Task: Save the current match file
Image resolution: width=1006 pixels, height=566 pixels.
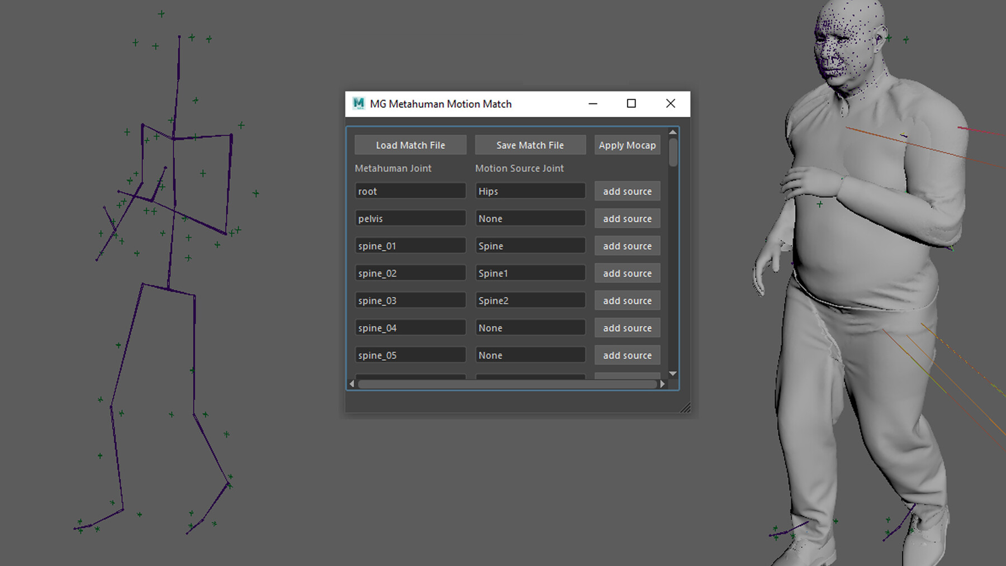Action: tap(530, 145)
